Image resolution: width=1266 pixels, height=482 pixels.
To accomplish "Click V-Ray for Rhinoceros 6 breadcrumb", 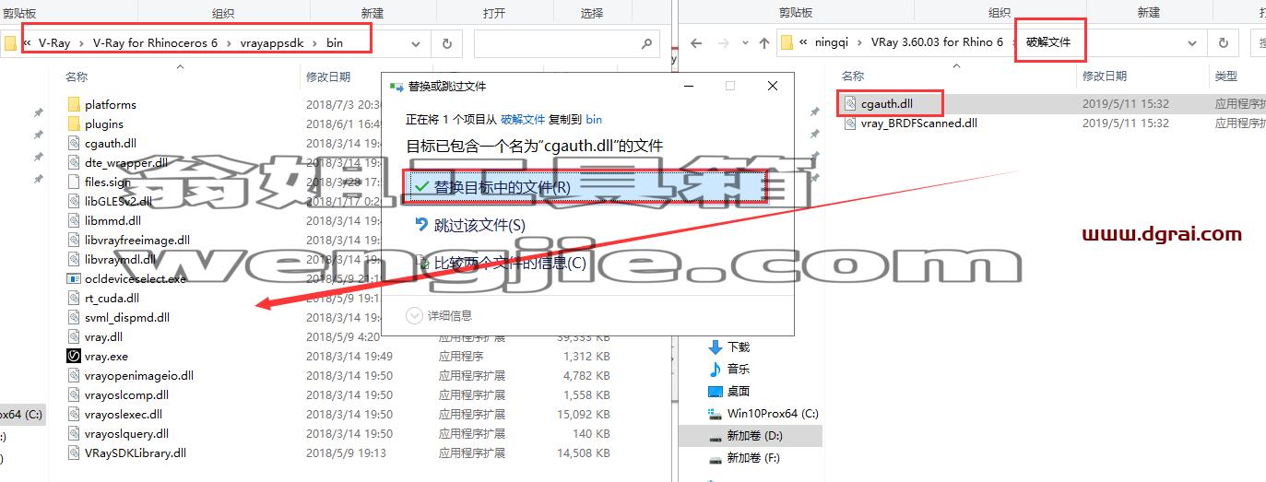I will click(156, 43).
